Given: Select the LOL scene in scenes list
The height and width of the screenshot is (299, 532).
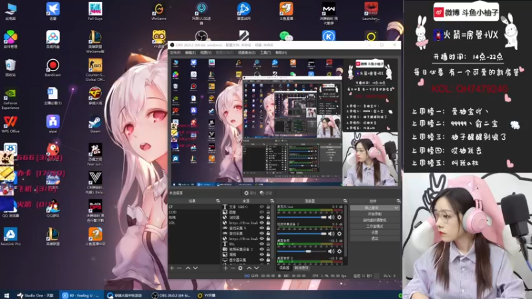Looking at the screenshot, I should (194, 223).
